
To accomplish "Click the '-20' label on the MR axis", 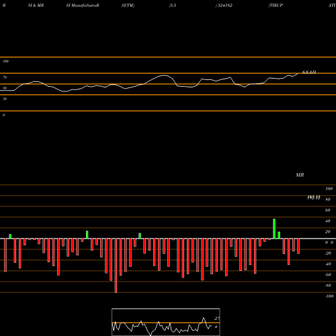I will (328, 253).
